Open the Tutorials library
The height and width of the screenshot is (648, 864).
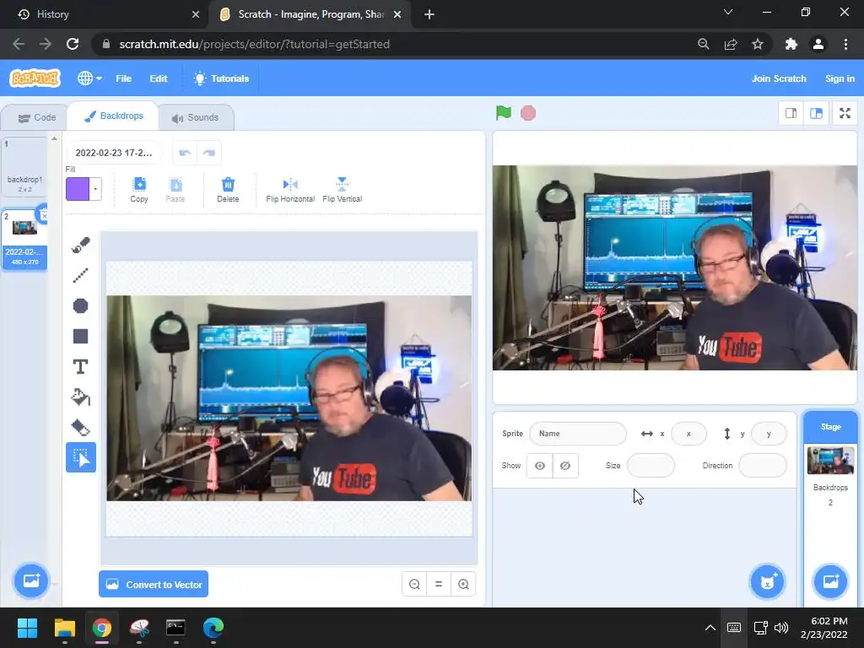coord(222,78)
